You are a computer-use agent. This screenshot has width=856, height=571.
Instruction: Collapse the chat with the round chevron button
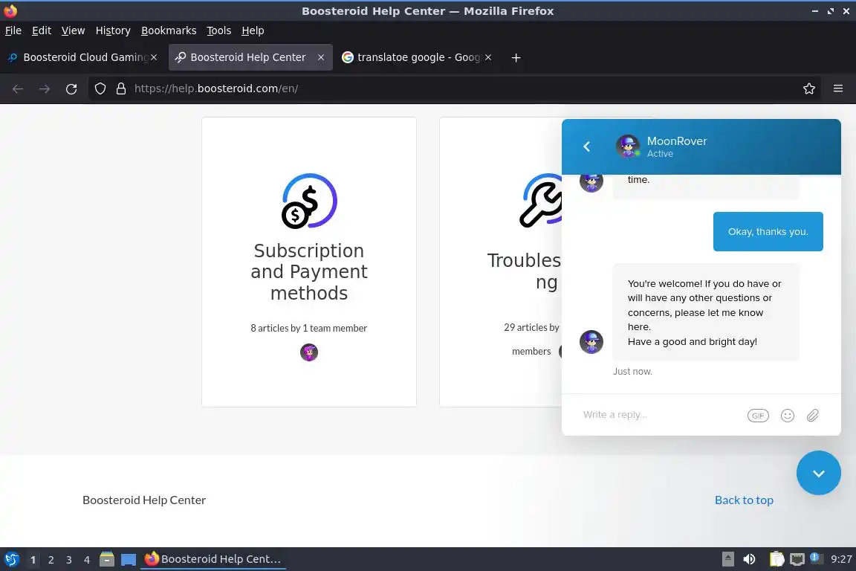(x=818, y=473)
